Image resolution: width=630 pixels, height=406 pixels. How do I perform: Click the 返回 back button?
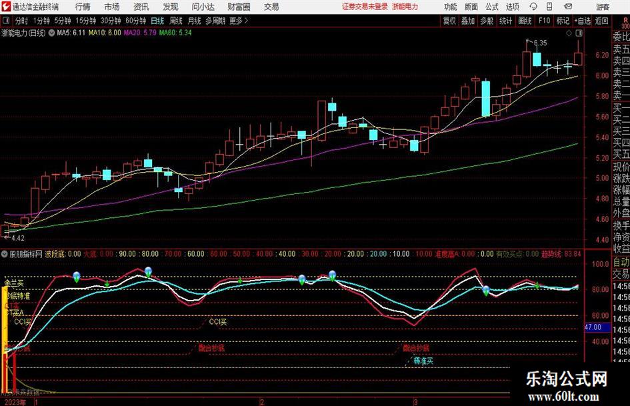pyautogui.click(x=602, y=21)
